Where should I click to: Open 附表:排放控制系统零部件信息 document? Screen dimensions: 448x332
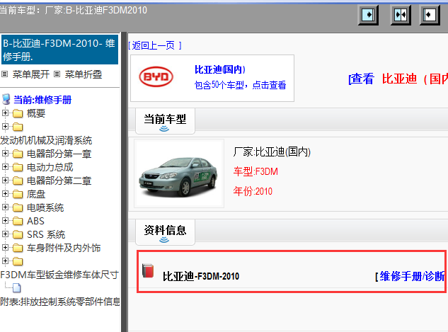[x=60, y=302]
